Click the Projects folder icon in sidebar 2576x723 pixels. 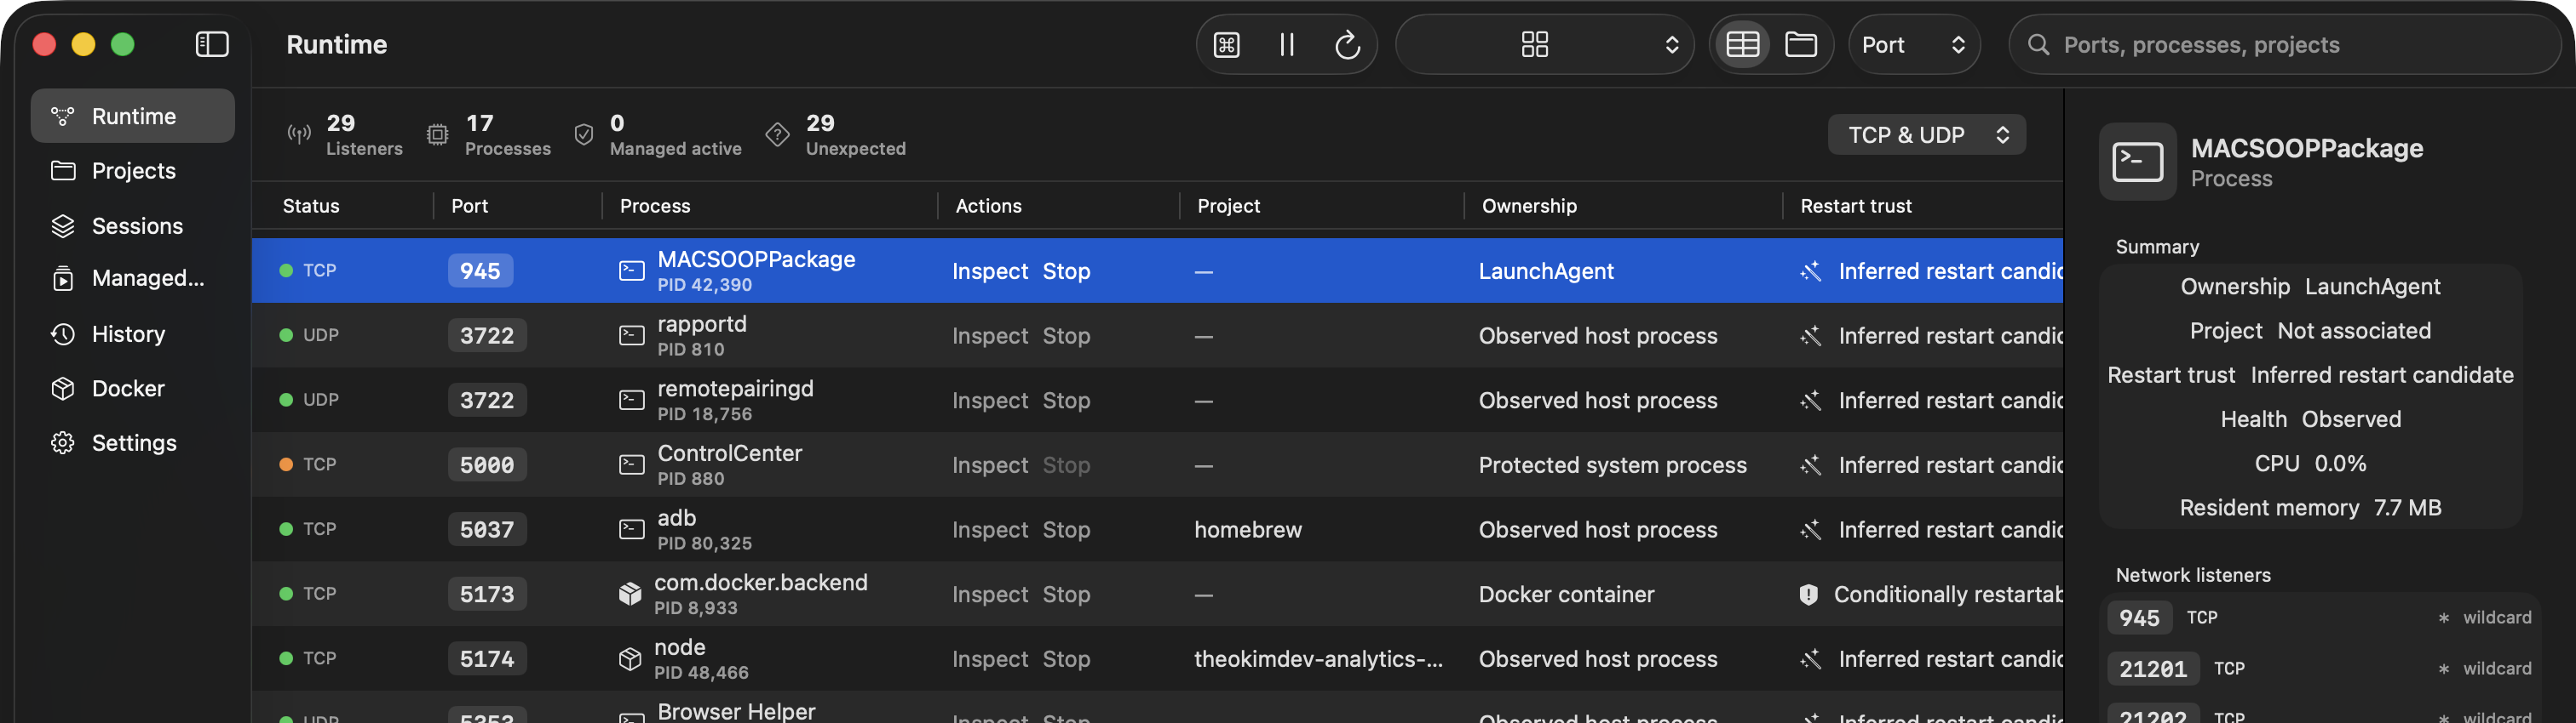(x=63, y=171)
